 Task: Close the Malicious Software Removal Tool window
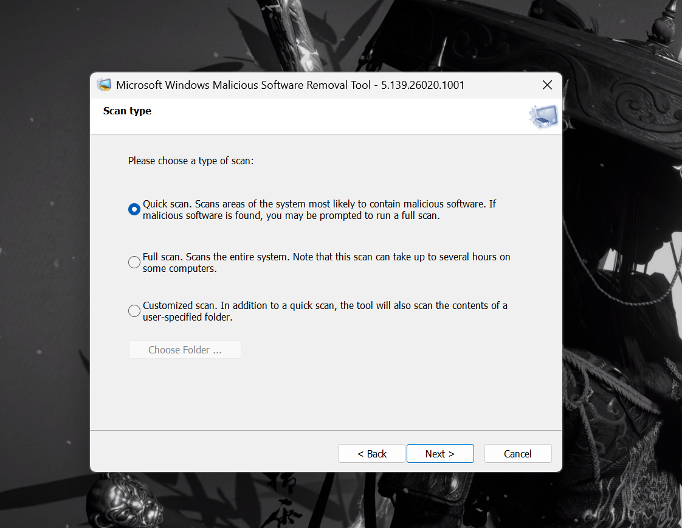coord(547,85)
